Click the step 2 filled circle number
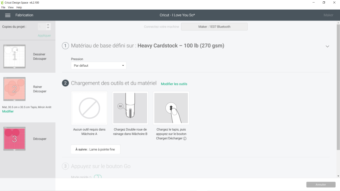This screenshot has width=340, height=191. (x=65, y=83)
